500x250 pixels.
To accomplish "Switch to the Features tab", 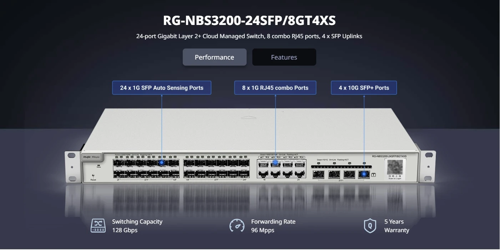I will [284, 57].
